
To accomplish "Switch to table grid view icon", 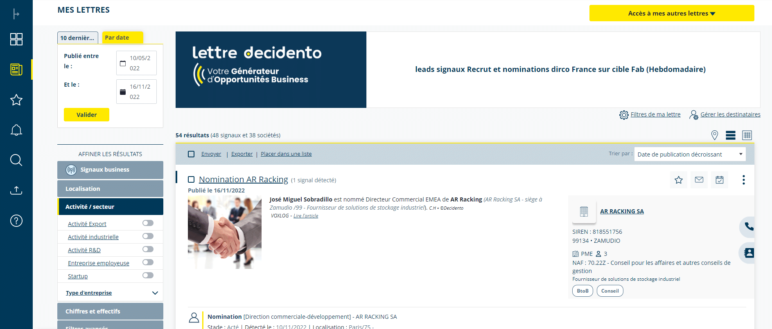I will pos(747,135).
